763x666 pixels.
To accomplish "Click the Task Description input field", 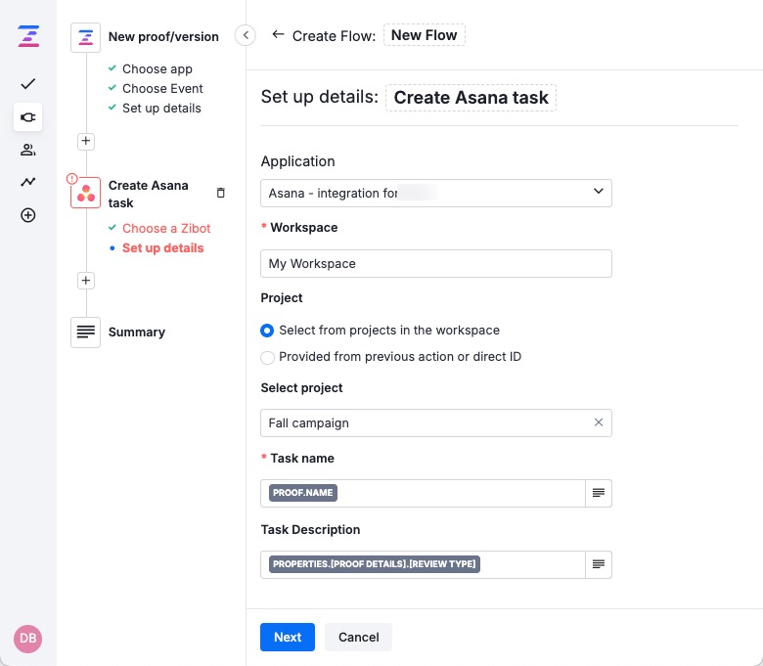I will pos(423,564).
